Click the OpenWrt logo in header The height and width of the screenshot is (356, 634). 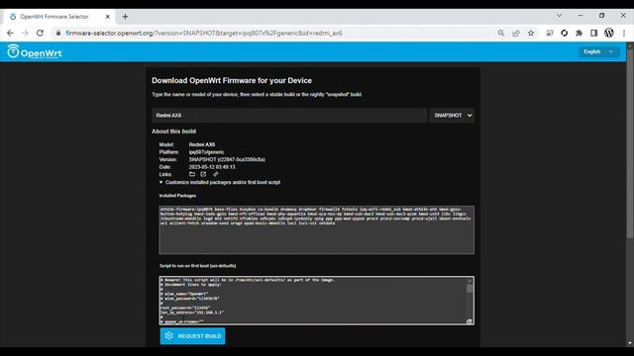click(35, 51)
